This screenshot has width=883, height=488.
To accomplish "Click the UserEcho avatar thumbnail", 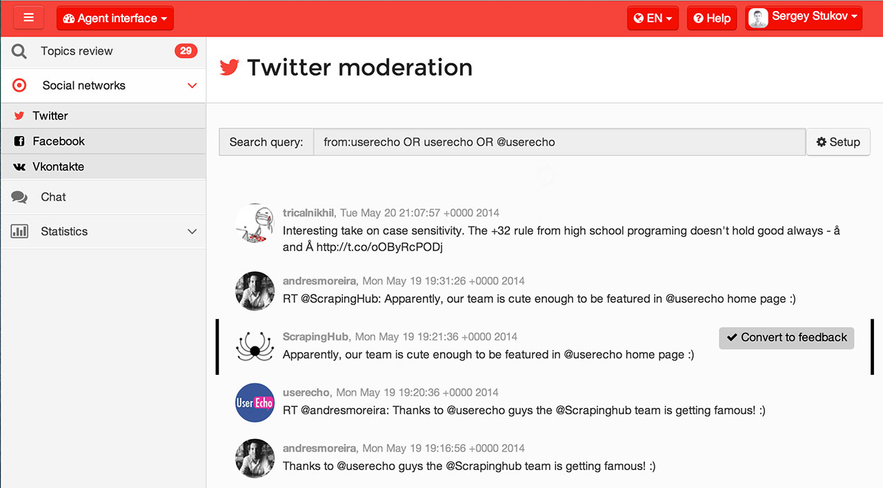I will click(255, 403).
